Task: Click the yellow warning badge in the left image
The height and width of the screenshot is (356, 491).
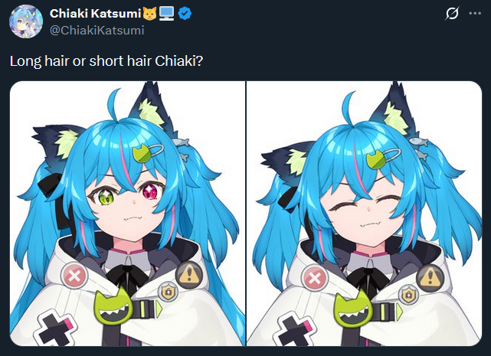Action: (x=188, y=275)
